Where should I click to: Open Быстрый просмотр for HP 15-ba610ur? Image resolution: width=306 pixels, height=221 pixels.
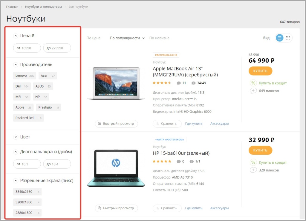116,208
